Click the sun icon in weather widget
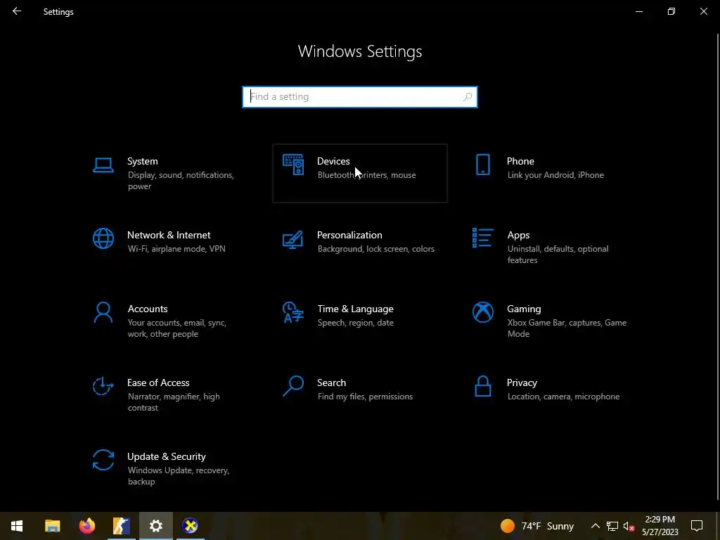 click(508, 526)
